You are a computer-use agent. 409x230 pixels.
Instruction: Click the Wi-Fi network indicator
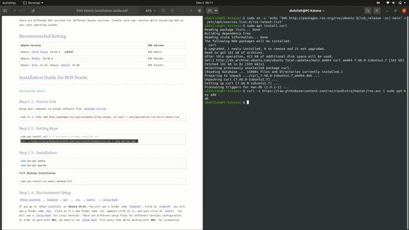tap(388, 3)
